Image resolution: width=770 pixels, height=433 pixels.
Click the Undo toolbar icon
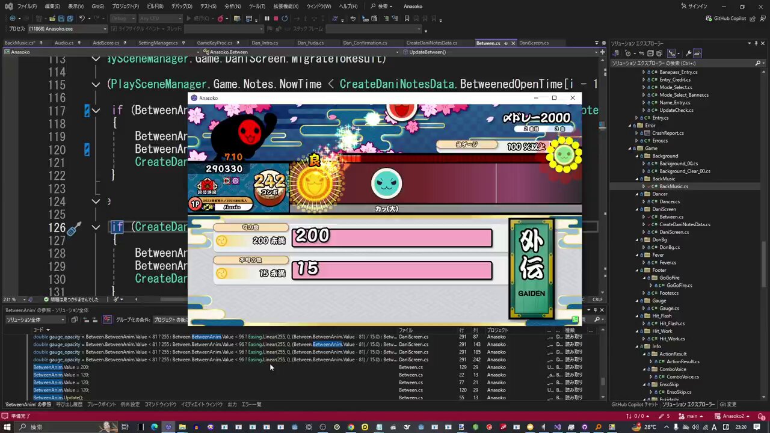(x=82, y=19)
